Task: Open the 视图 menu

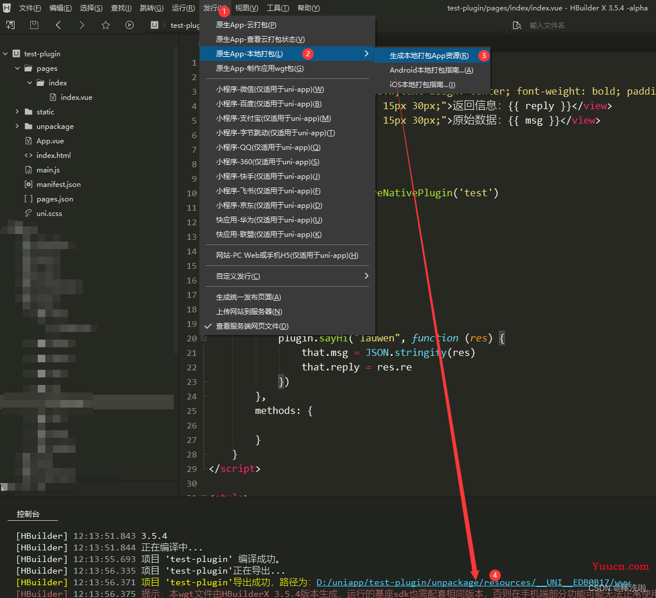Action: coord(246,8)
